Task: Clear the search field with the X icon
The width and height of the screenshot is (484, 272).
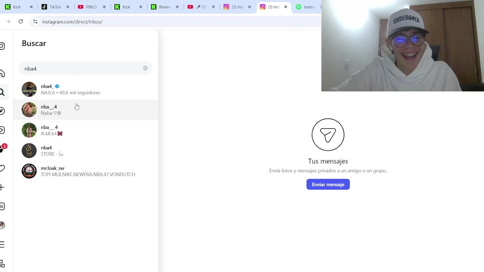Action: (145, 68)
